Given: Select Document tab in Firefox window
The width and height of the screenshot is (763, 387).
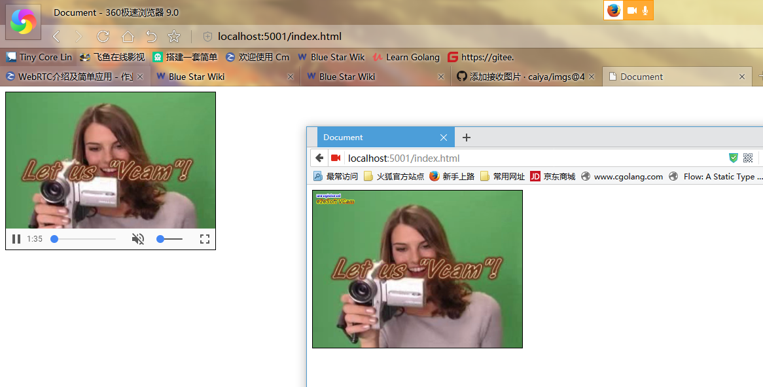Looking at the screenshot, I should [386, 138].
